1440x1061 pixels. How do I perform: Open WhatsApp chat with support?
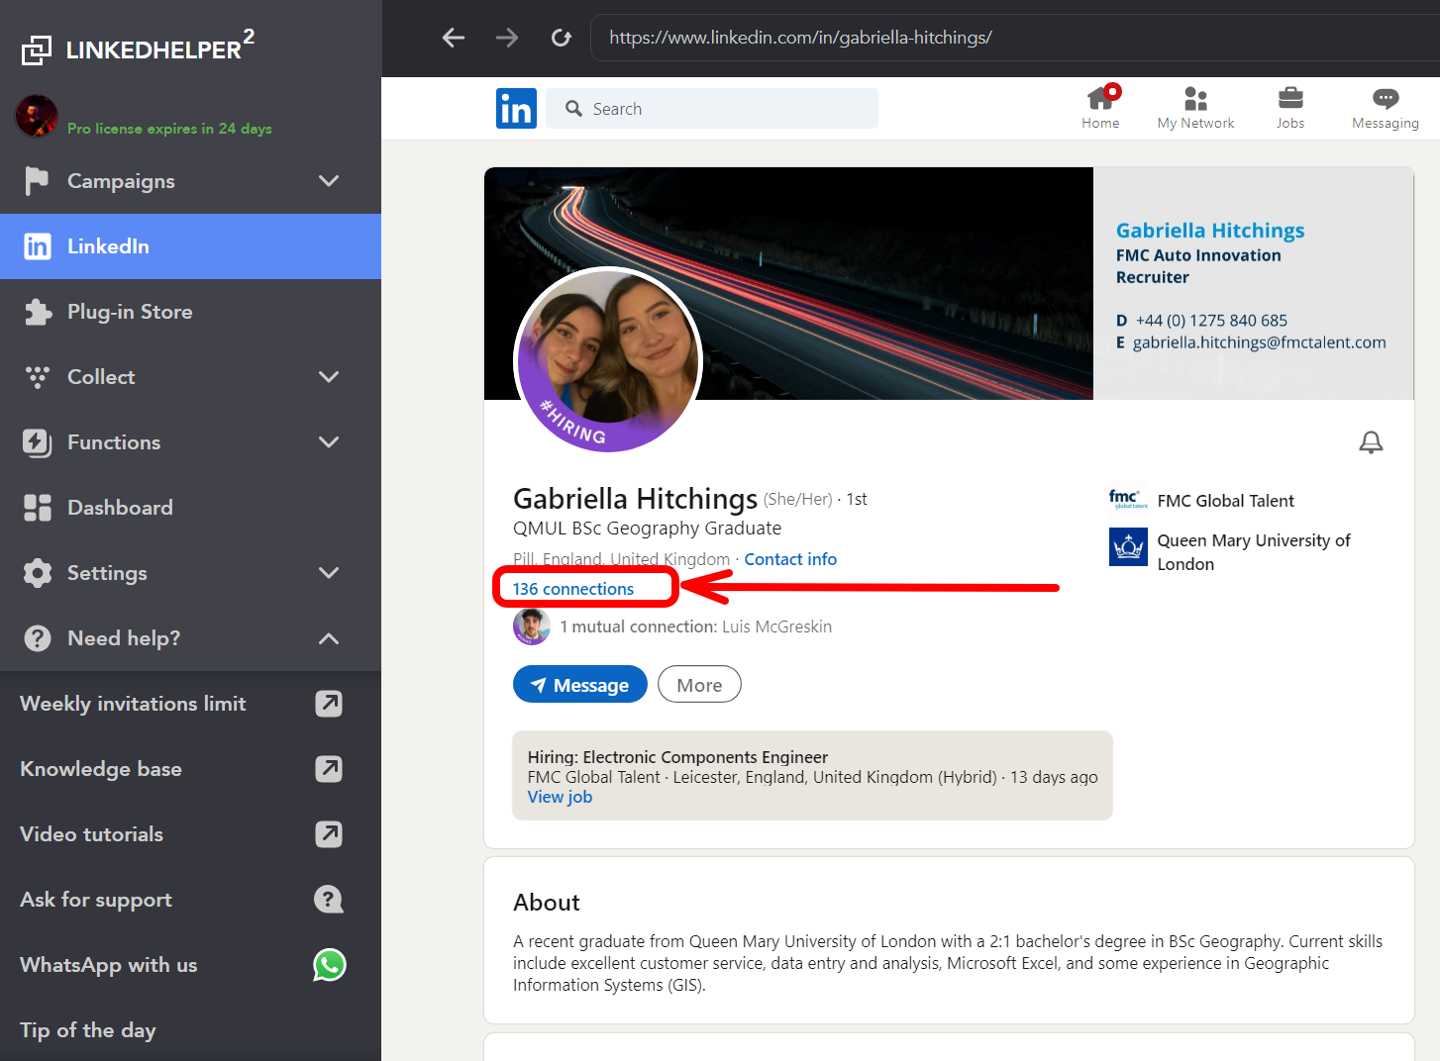pos(108,965)
